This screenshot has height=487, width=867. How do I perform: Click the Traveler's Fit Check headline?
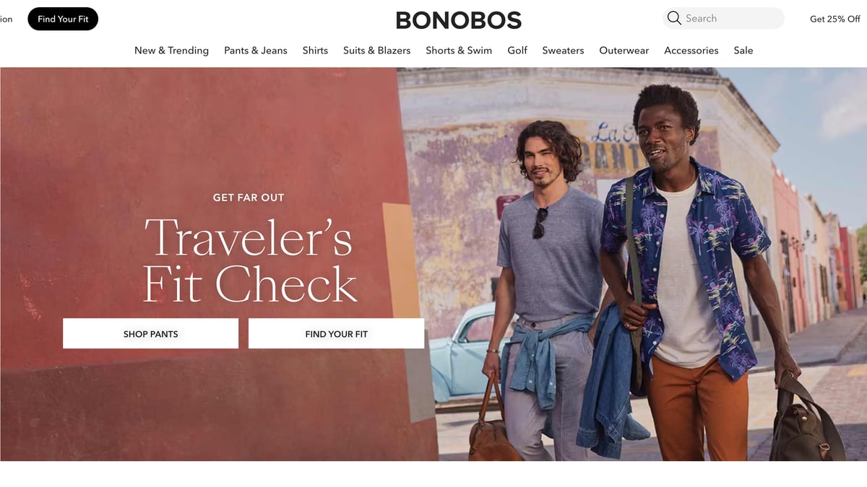point(249,260)
